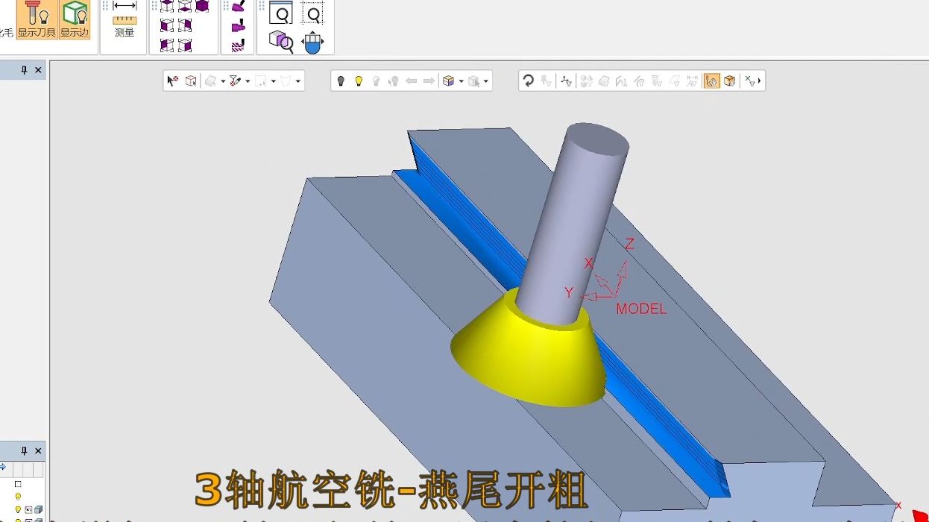This screenshot has height=522, width=929.
Task: Click the black bulb hide-entities icon
Action: [341, 79]
